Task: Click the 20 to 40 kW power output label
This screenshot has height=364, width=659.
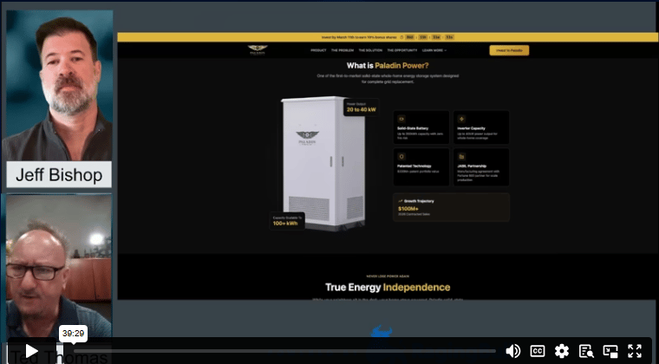Action: 361,107
